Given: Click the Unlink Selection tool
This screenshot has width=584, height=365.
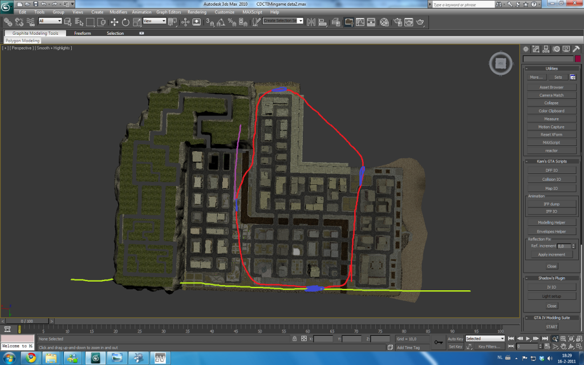Looking at the screenshot, I should pos(19,22).
